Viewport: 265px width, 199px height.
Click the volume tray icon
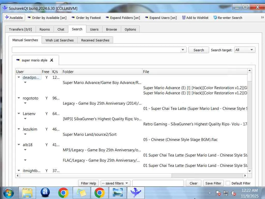234,193
